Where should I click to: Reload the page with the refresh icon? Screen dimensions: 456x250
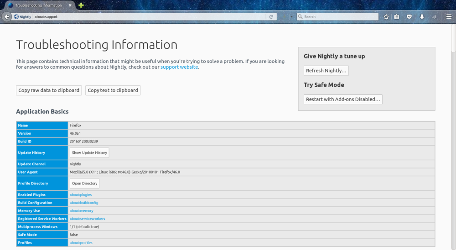[271, 17]
